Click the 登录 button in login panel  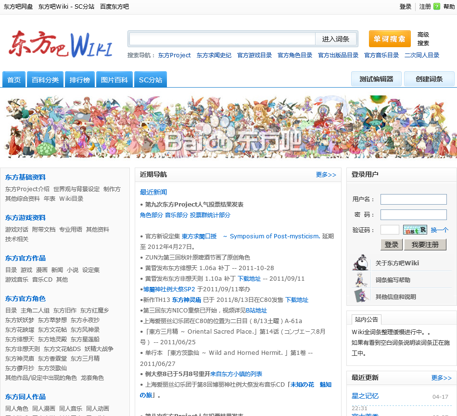(392, 245)
